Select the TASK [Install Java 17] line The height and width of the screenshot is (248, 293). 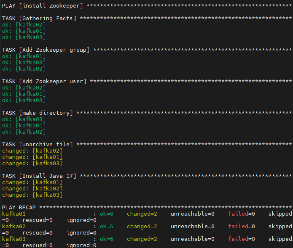click(147, 176)
